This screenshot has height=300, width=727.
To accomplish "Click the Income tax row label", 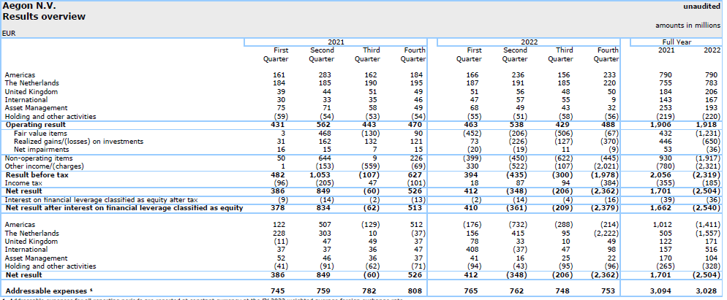I will [23, 183].
